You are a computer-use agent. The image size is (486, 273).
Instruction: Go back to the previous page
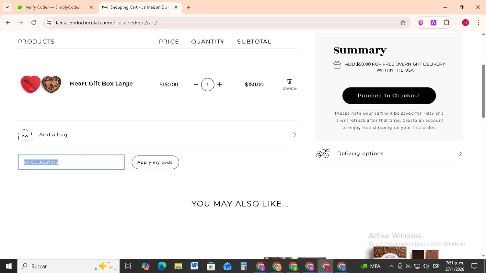coord(8,23)
